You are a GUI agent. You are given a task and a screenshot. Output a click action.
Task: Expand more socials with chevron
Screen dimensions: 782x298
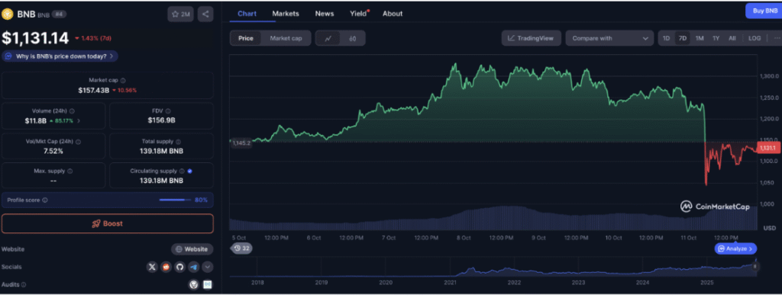click(208, 268)
